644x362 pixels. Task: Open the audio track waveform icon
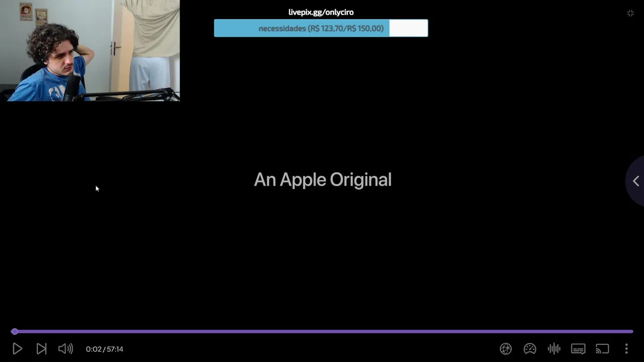click(554, 348)
